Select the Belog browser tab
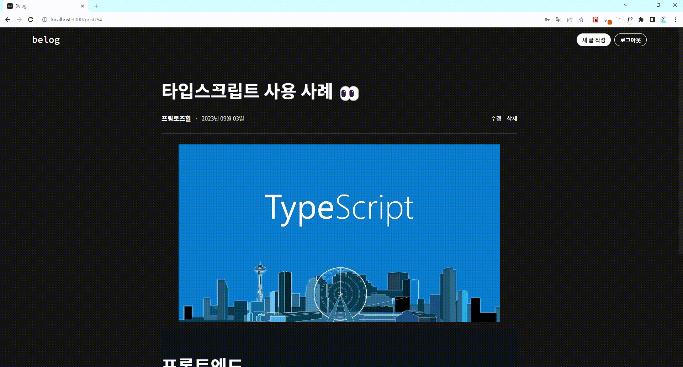The height and width of the screenshot is (367, 683). coord(46,6)
